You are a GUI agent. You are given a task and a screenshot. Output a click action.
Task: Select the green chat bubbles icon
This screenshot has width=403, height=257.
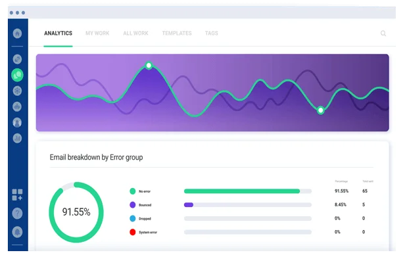click(x=17, y=75)
